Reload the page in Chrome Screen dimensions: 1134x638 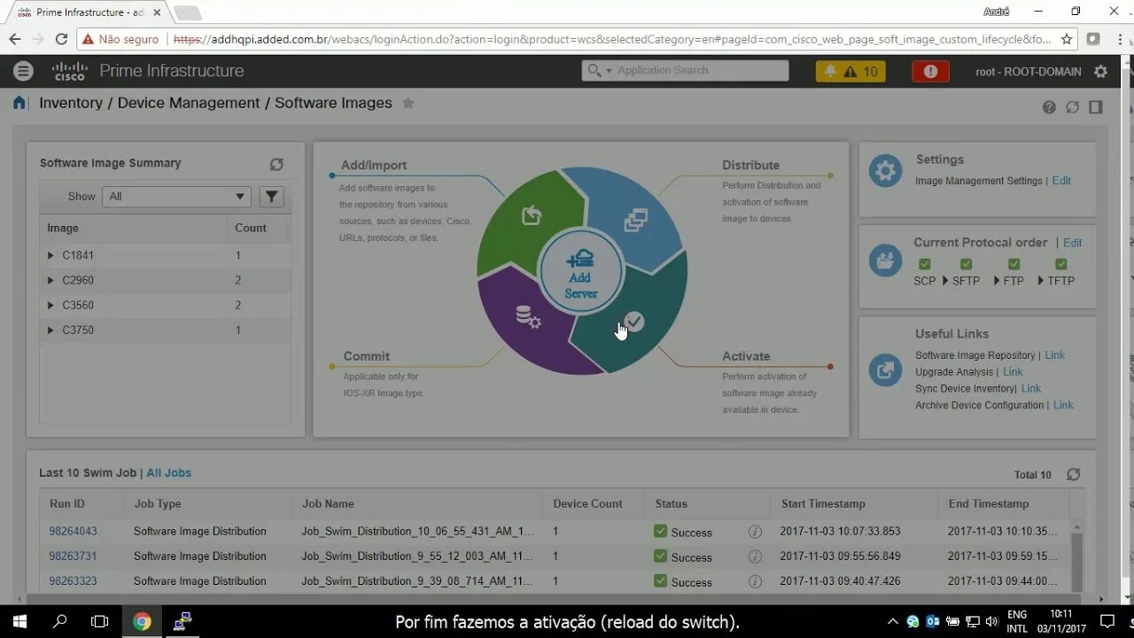61,39
